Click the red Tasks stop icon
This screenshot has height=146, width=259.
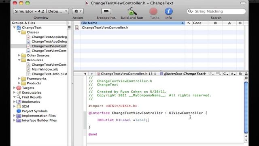[153, 11]
